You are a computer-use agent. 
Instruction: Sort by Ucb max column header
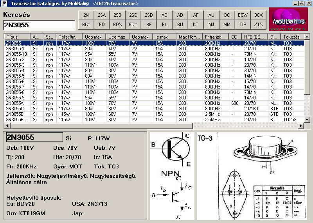pyautogui.click(x=94, y=37)
